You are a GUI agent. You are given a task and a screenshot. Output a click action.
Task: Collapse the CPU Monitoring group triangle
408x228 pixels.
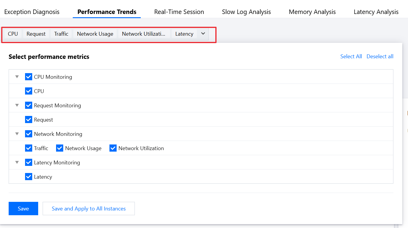click(17, 77)
